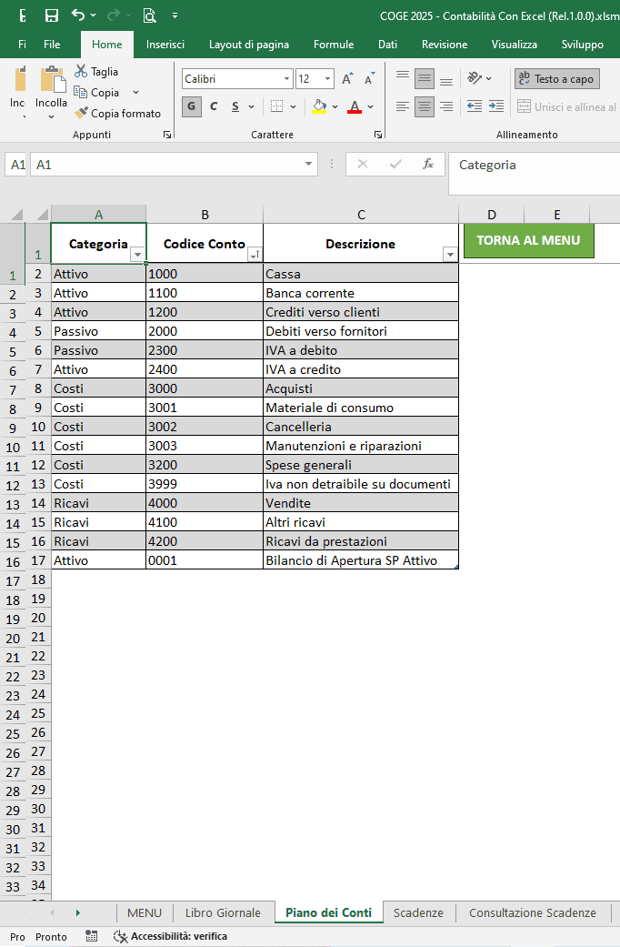Screen dimensions: 620x947
Task: Select the column C header
Action: pyautogui.click(x=361, y=215)
